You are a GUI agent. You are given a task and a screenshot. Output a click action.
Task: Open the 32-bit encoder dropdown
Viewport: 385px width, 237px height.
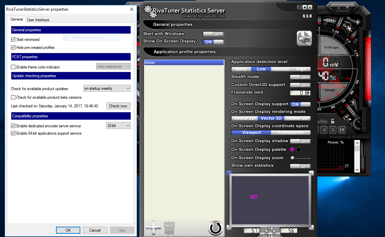[118, 126]
